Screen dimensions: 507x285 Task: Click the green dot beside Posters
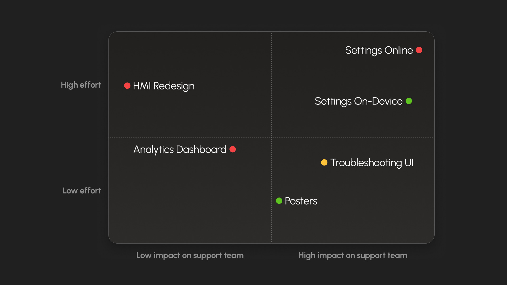coord(279,201)
